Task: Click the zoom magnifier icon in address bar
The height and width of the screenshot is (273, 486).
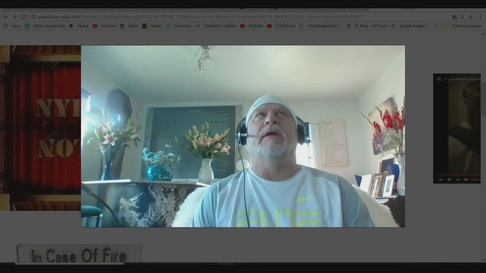Action: click(462, 17)
